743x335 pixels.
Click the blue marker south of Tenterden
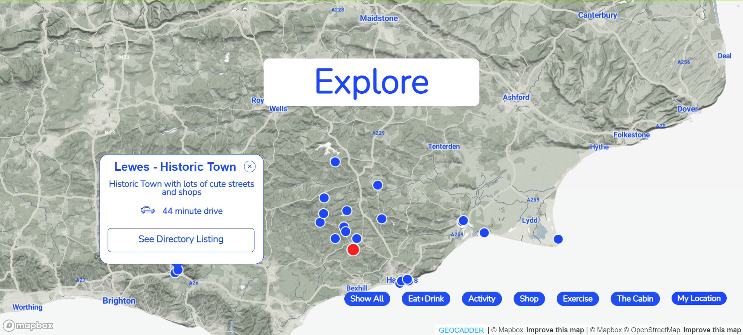click(x=463, y=221)
